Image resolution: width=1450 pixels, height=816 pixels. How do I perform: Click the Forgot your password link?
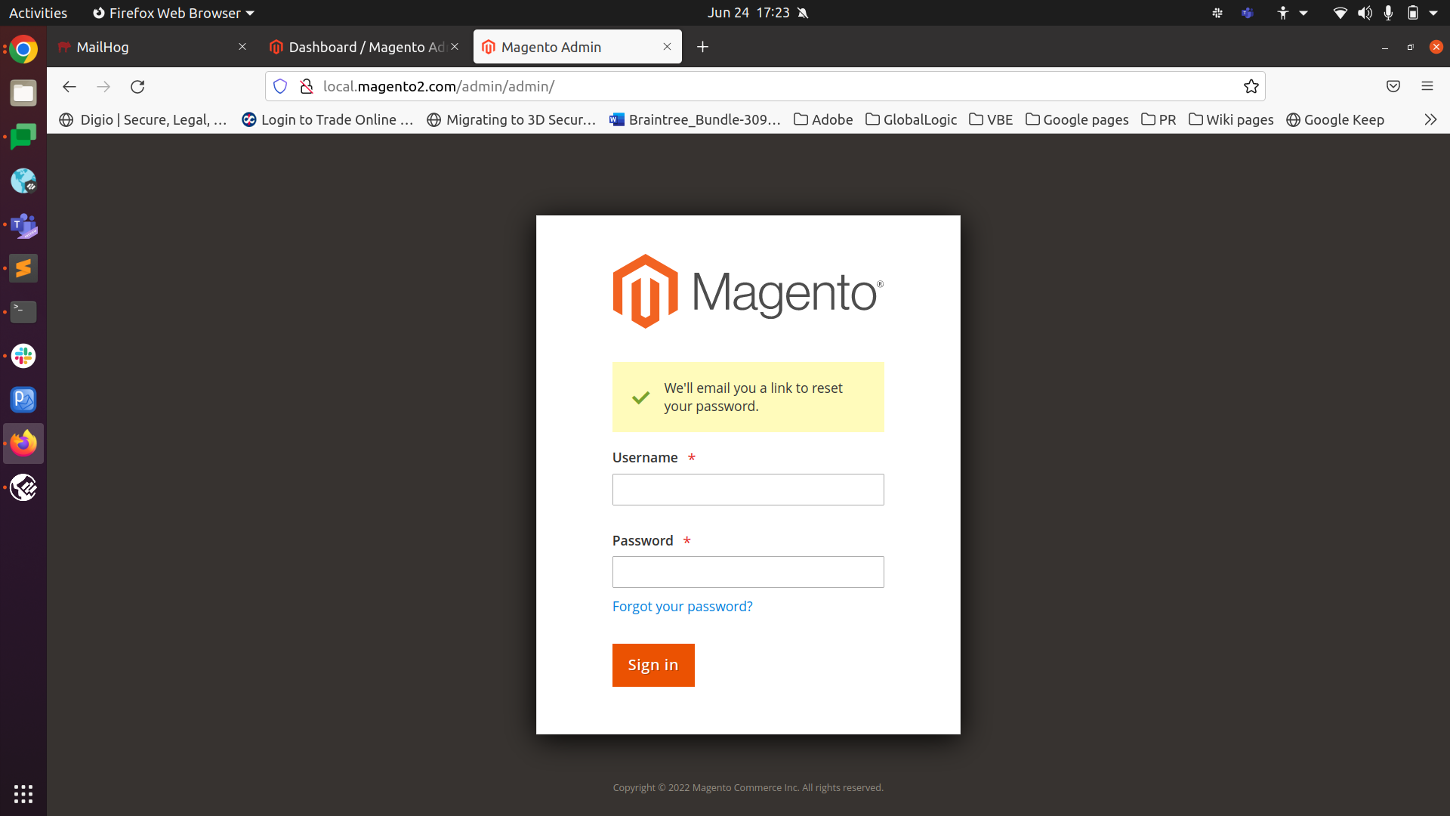(x=682, y=606)
